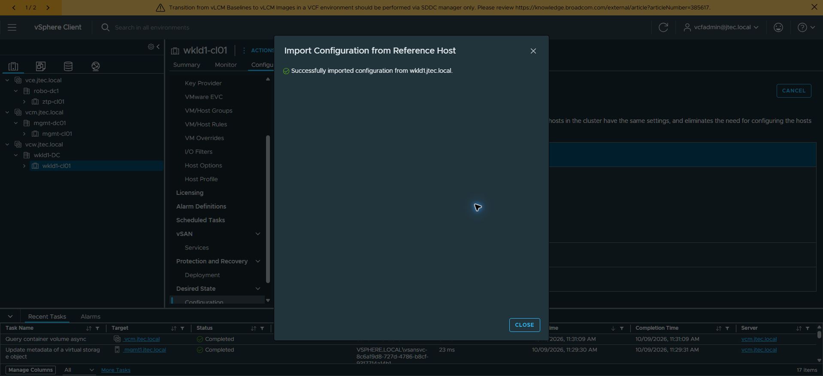Open the Monitor tab
The image size is (823, 376).
click(226, 65)
